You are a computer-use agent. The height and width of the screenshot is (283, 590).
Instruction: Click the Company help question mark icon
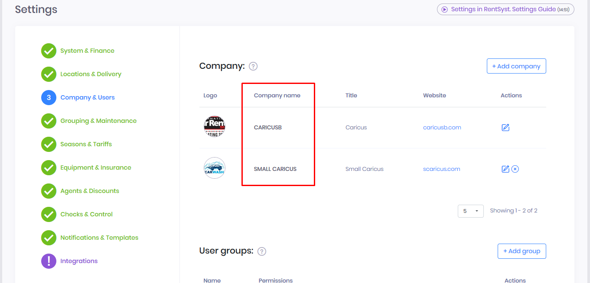253,66
